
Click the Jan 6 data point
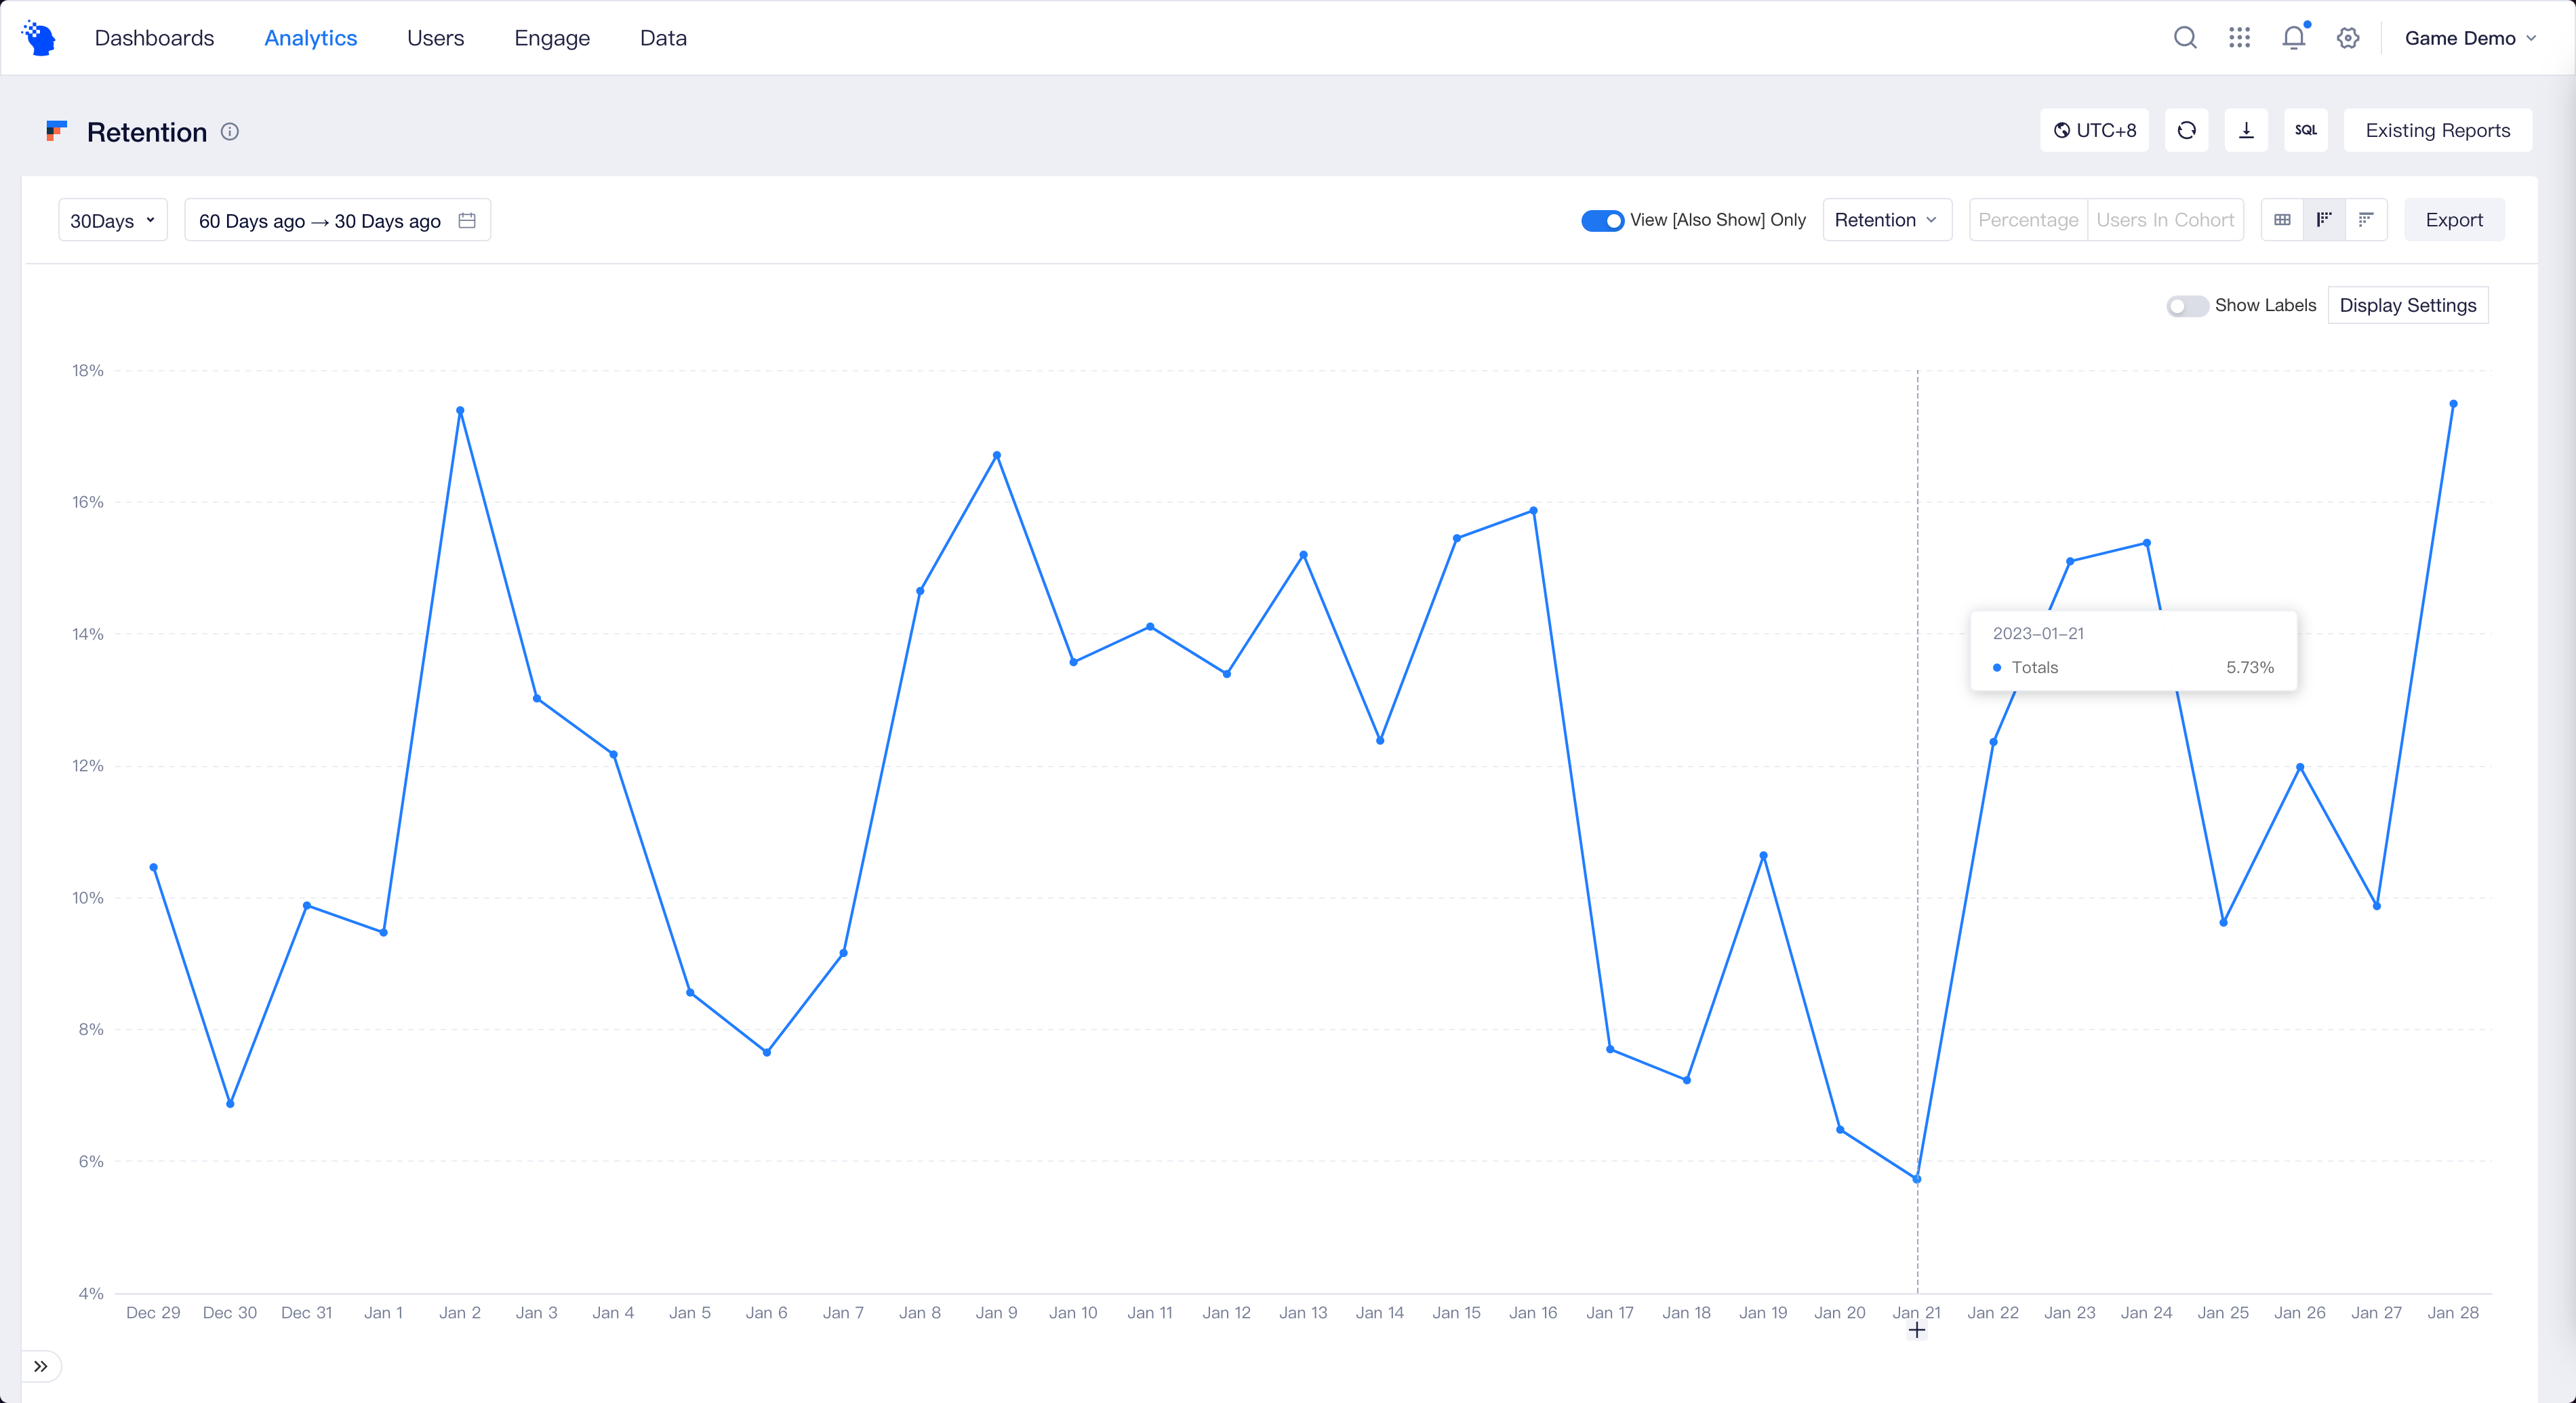tap(767, 1052)
